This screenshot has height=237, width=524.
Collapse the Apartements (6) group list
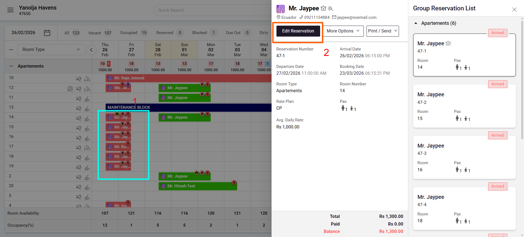(x=416, y=23)
